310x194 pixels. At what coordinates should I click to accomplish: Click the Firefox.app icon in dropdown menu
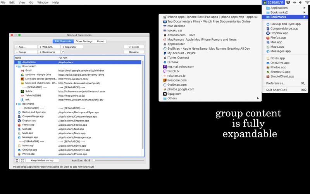click(x=268, y=38)
